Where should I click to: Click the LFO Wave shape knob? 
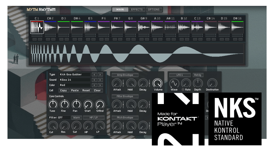click(x=174, y=83)
